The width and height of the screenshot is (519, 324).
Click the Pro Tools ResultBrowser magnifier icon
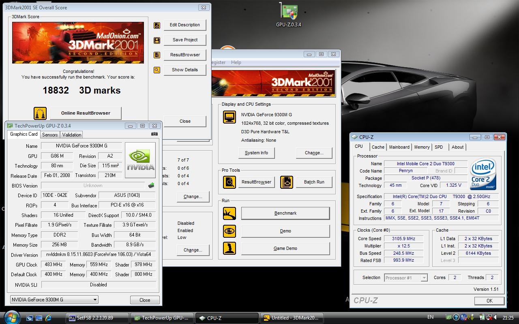coord(229,182)
